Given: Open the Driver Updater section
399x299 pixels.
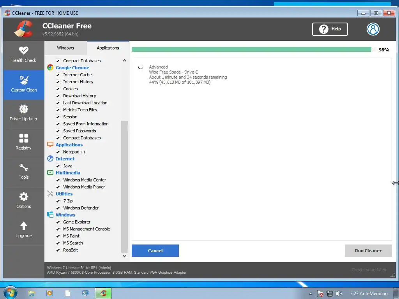Looking at the screenshot, I should 24,113.
